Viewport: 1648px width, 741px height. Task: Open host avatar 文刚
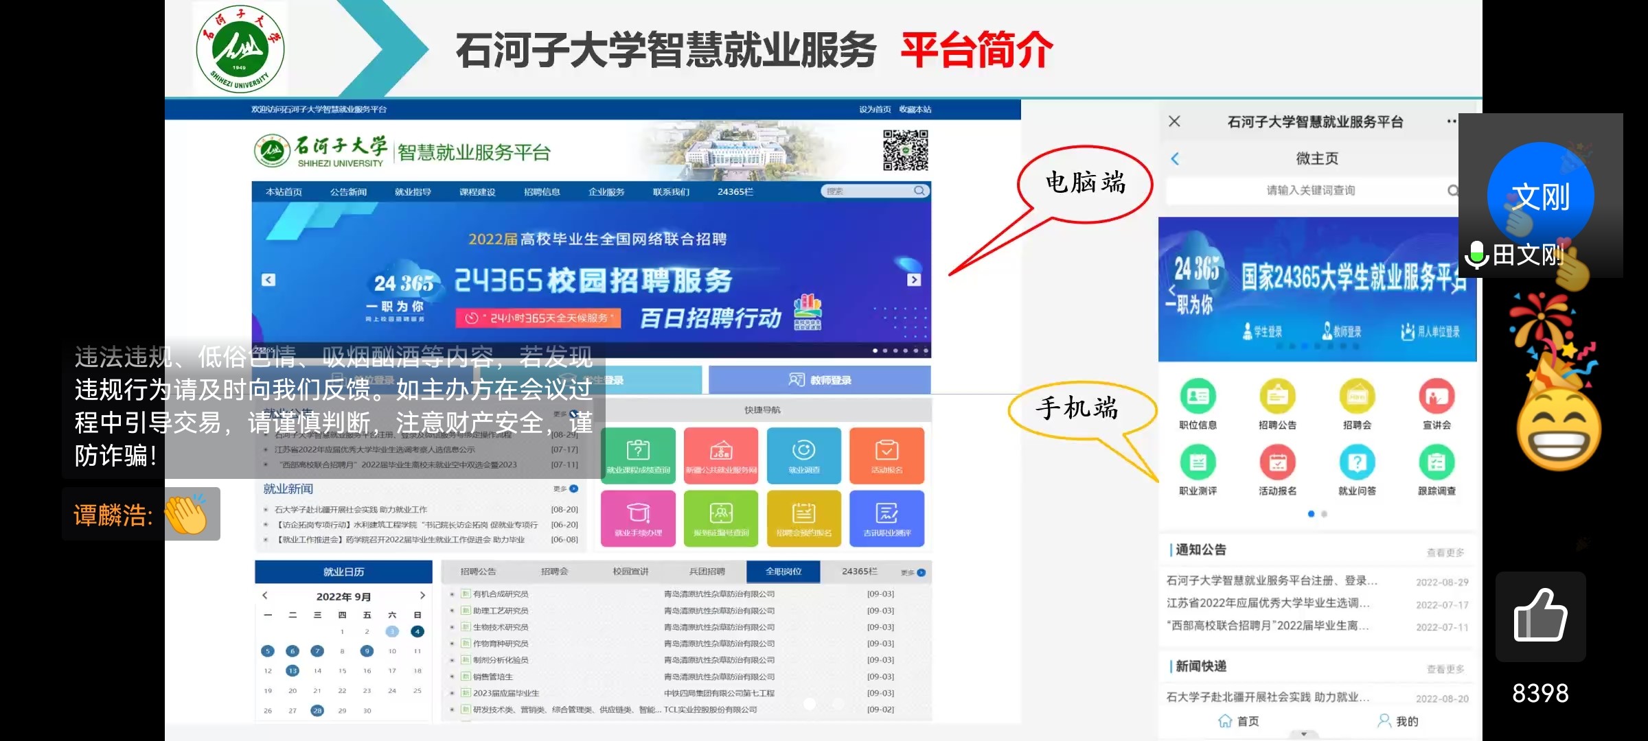pyautogui.click(x=1540, y=196)
